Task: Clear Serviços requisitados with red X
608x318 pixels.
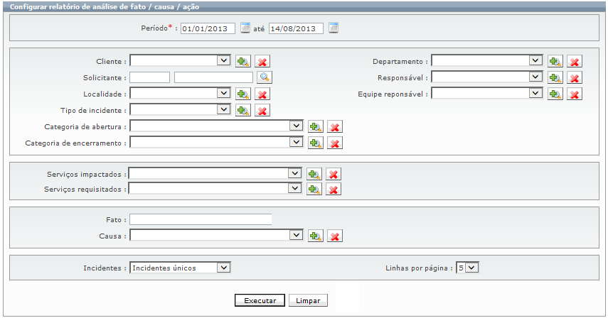Action: tap(334, 189)
